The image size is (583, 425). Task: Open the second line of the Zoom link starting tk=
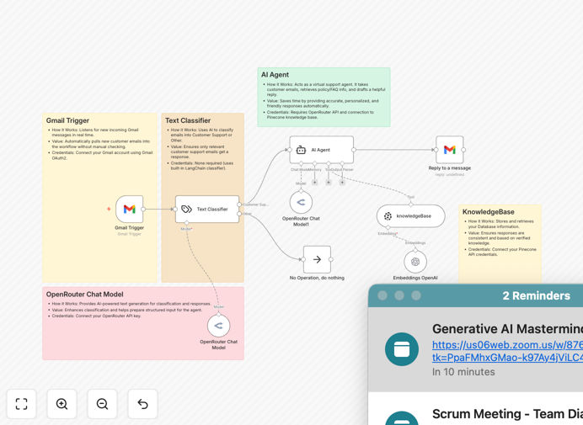(x=507, y=358)
